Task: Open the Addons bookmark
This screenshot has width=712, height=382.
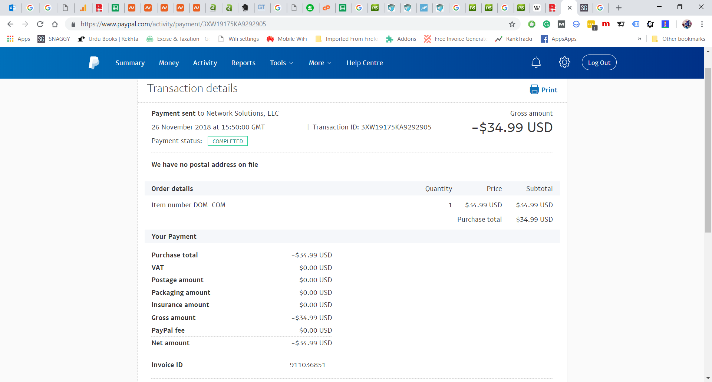Action: 401,39
